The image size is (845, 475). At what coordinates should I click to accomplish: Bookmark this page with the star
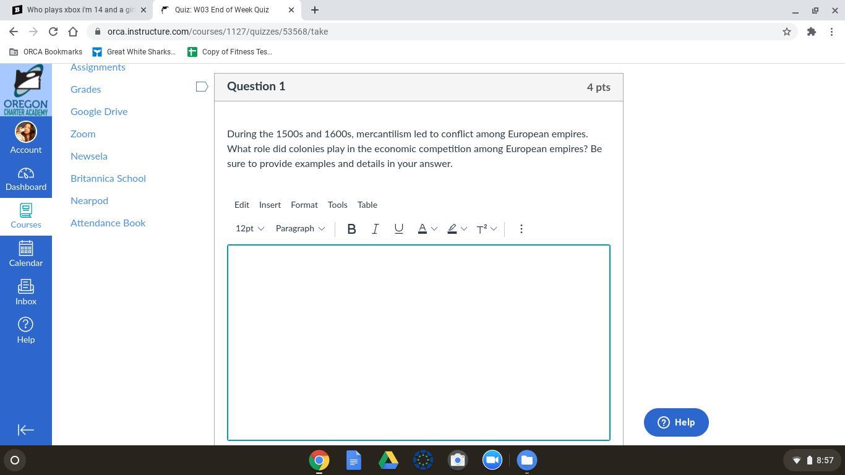pyautogui.click(x=787, y=32)
